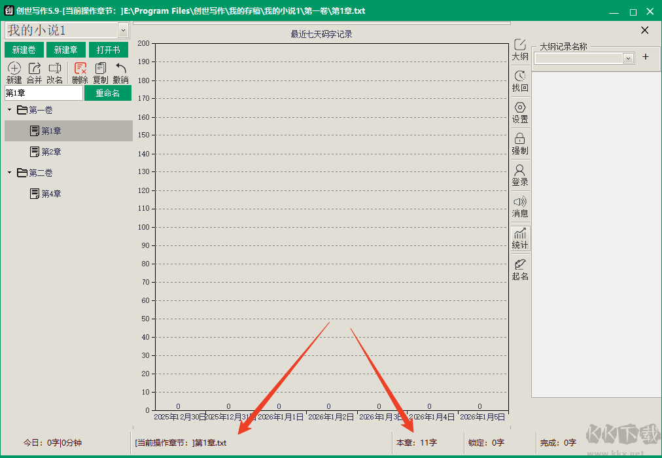This screenshot has height=458, width=662.
Task: Click the 改名 (Rename) toolbar icon
Action: pos(55,69)
